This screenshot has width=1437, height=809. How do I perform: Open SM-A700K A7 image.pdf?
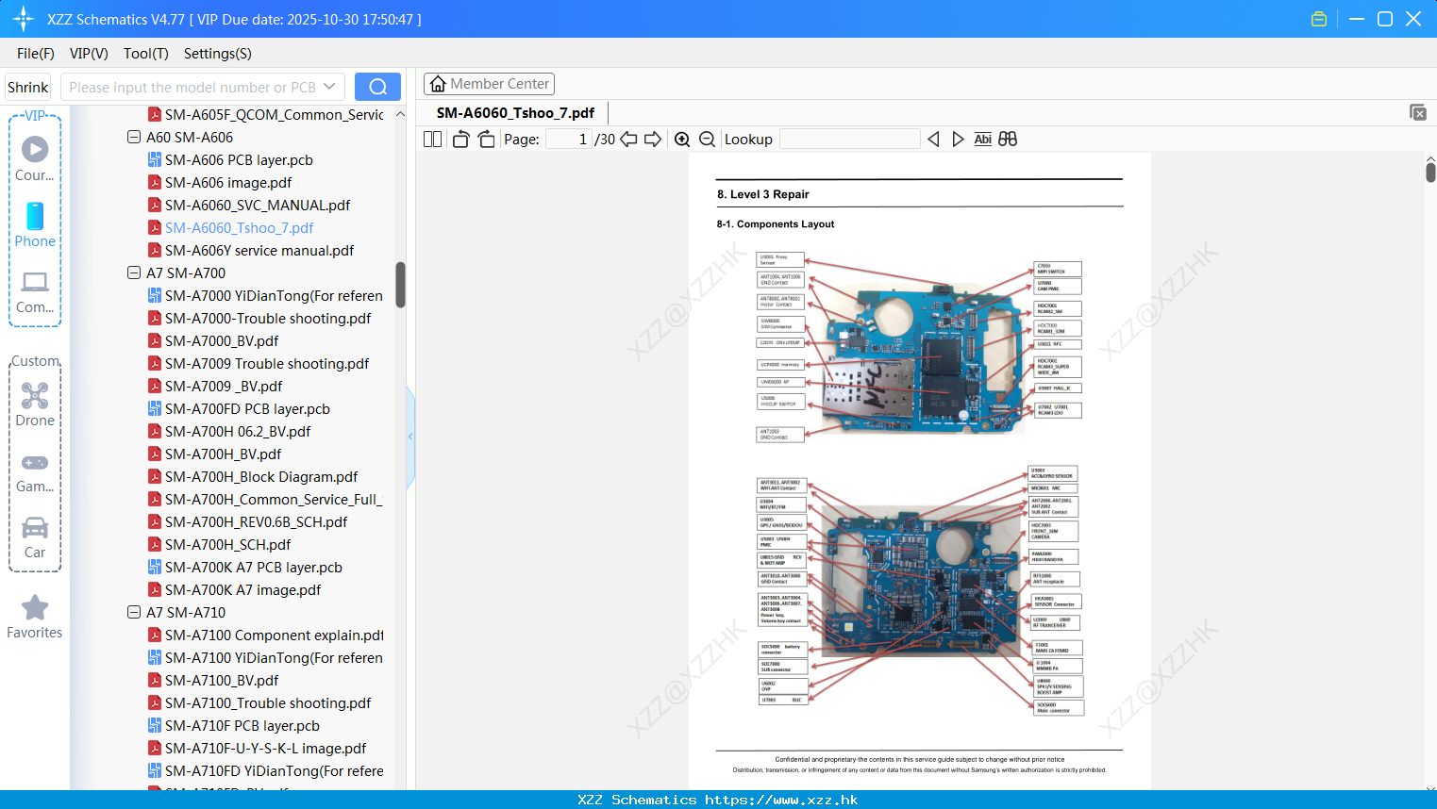click(x=242, y=590)
